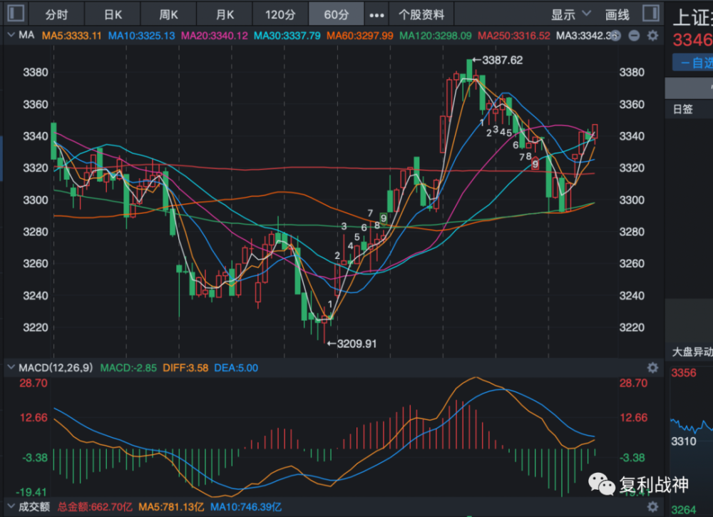Collapse the 成交额 panel chevron

pos(11,506)
